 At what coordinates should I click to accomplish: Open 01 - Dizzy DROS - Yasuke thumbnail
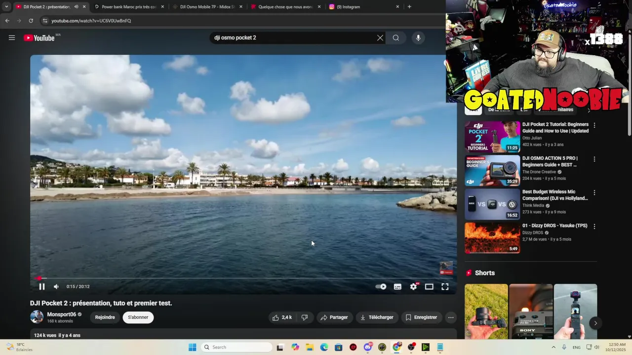[492, 238]
